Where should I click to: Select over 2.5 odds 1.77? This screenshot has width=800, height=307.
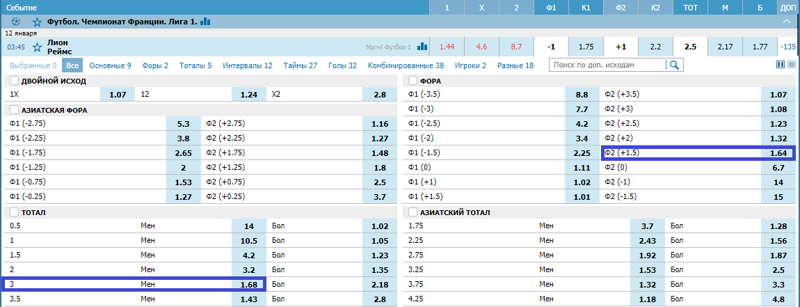click(760, 47)
